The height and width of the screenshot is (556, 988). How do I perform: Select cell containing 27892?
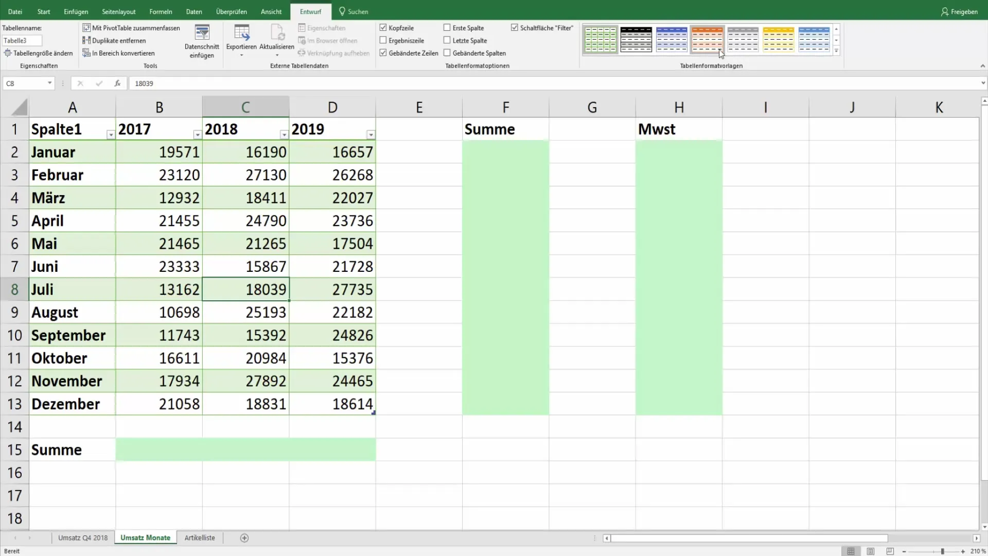click(x=246, y=381)
